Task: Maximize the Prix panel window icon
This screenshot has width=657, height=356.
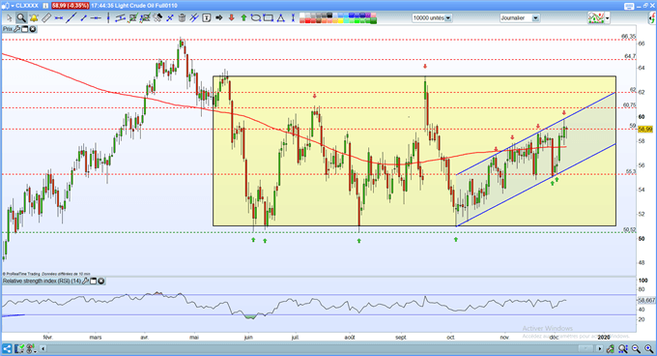Action: coord(25,29)
